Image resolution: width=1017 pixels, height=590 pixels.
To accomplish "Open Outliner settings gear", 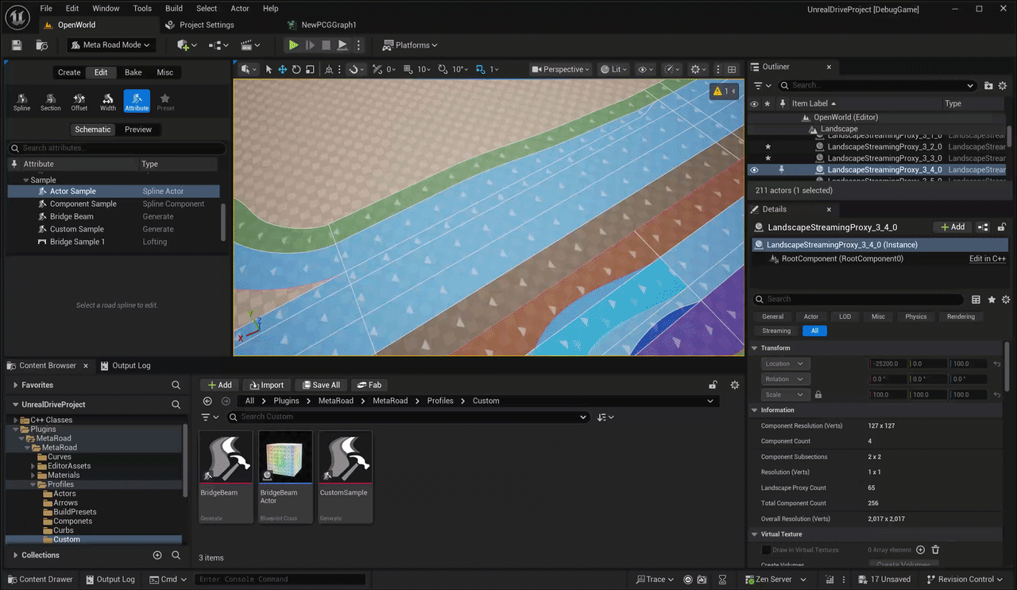I will coord(1003,85).
